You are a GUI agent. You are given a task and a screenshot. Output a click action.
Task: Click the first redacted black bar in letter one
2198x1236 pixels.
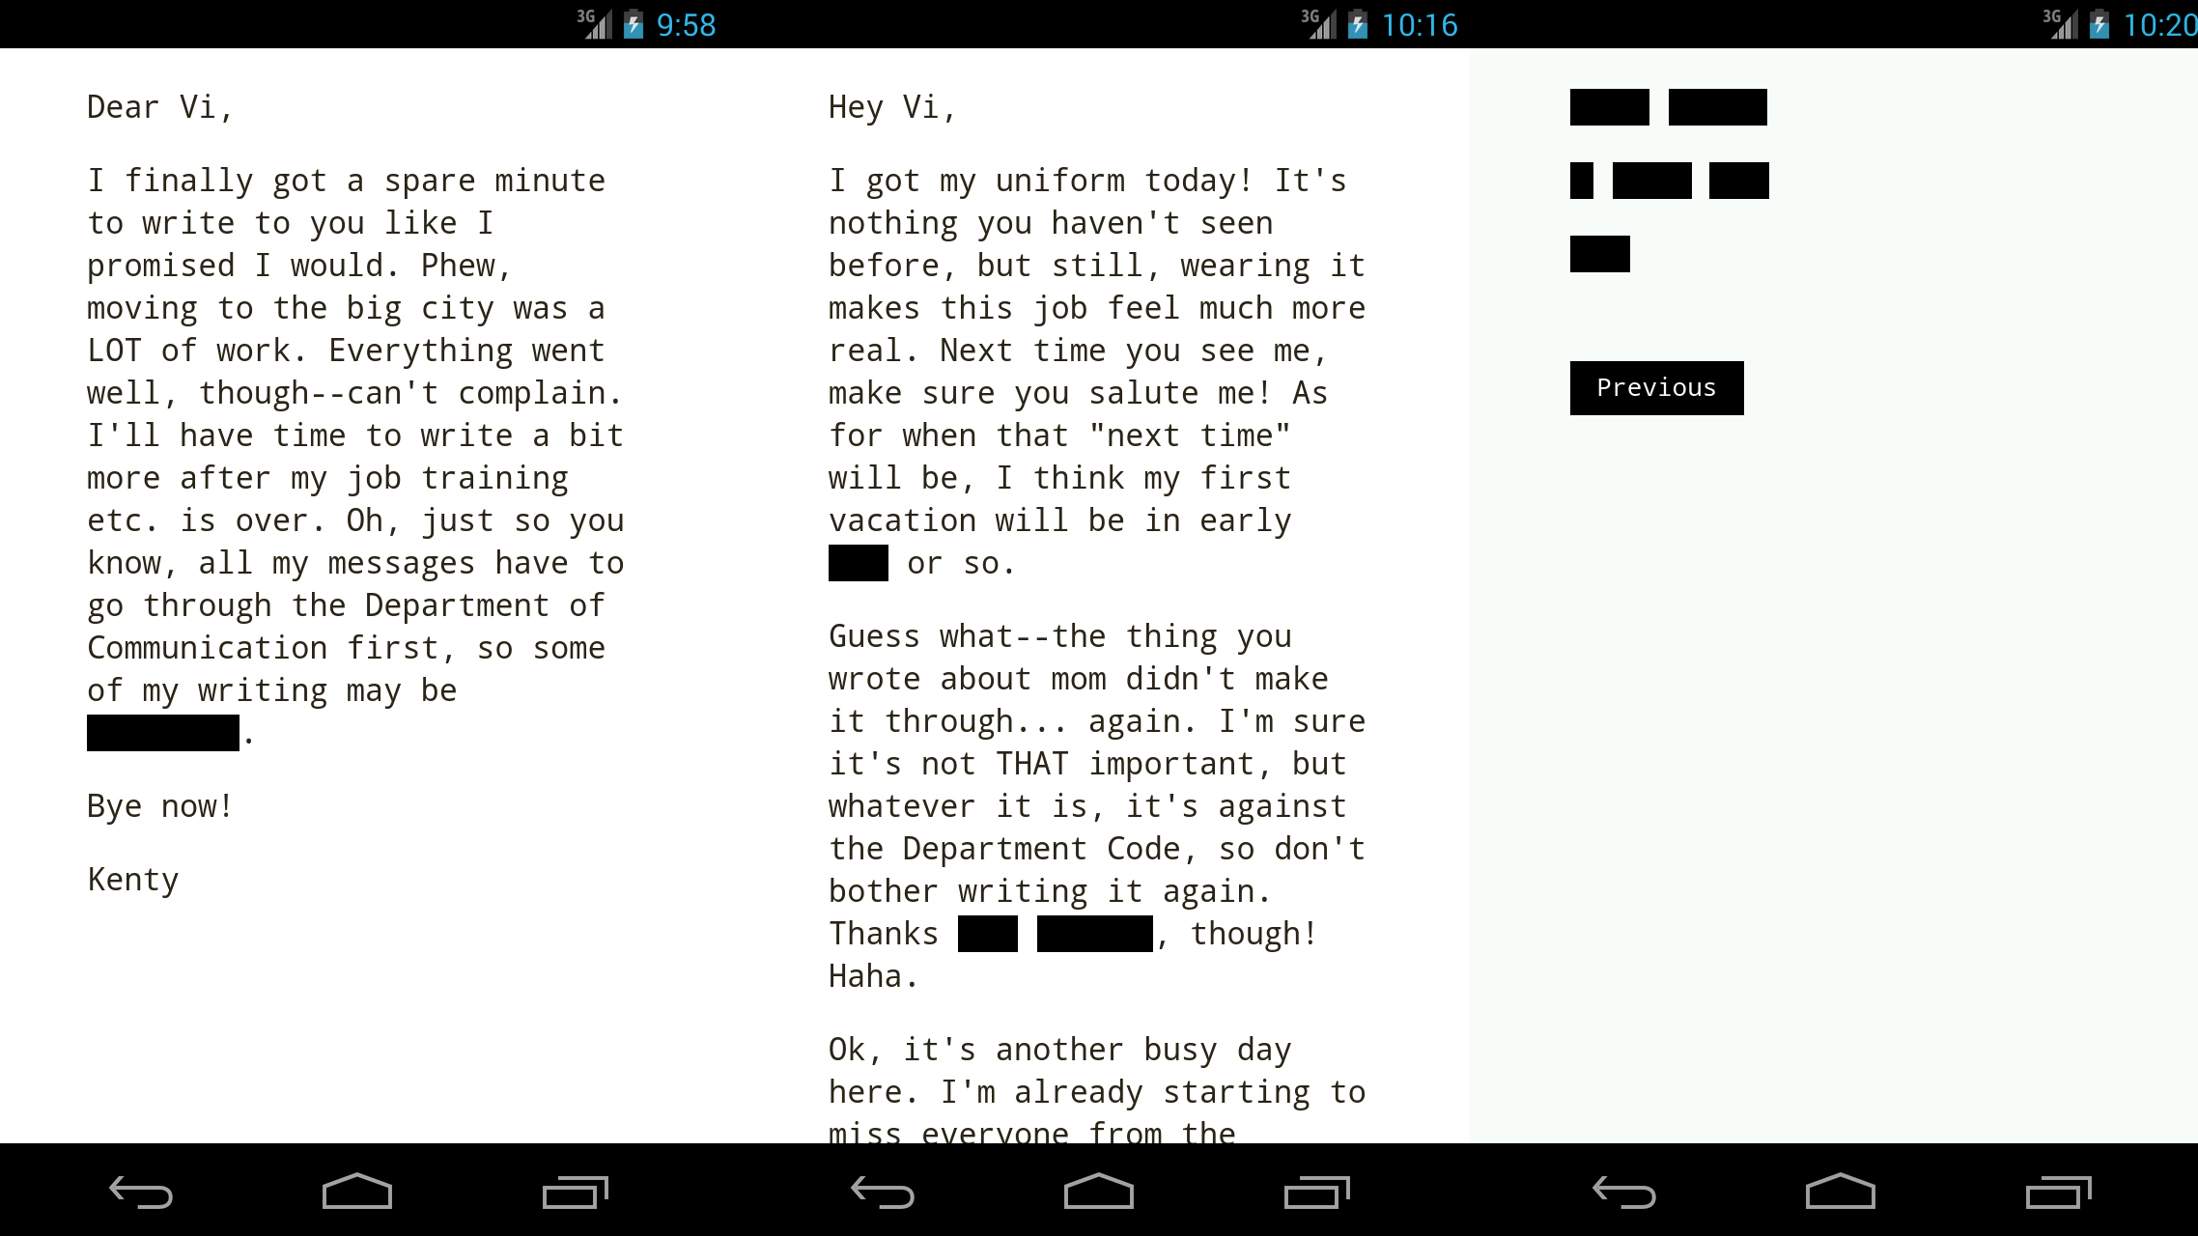pos(163,732)
